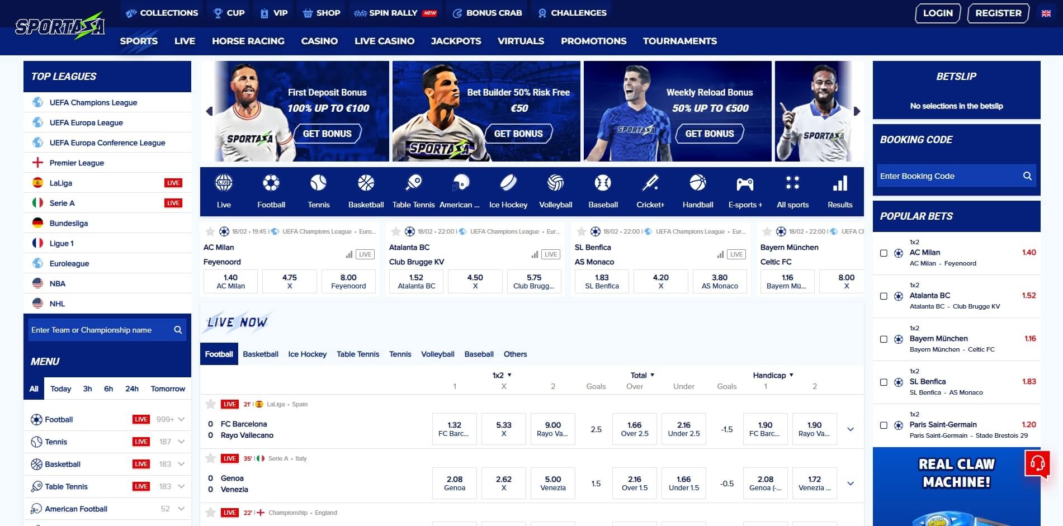The image size is (1063, 526).
Task: Click the Results bar chart icon
Action: pos(840,183)
